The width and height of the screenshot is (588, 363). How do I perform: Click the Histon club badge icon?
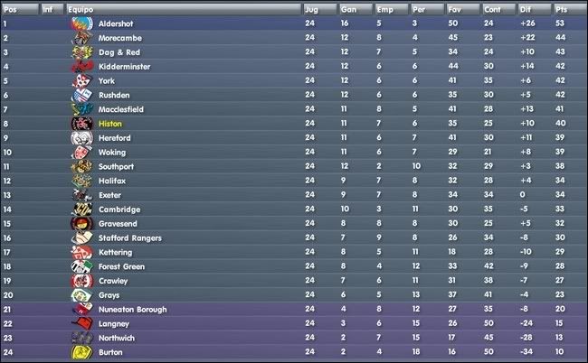point(81,124)
